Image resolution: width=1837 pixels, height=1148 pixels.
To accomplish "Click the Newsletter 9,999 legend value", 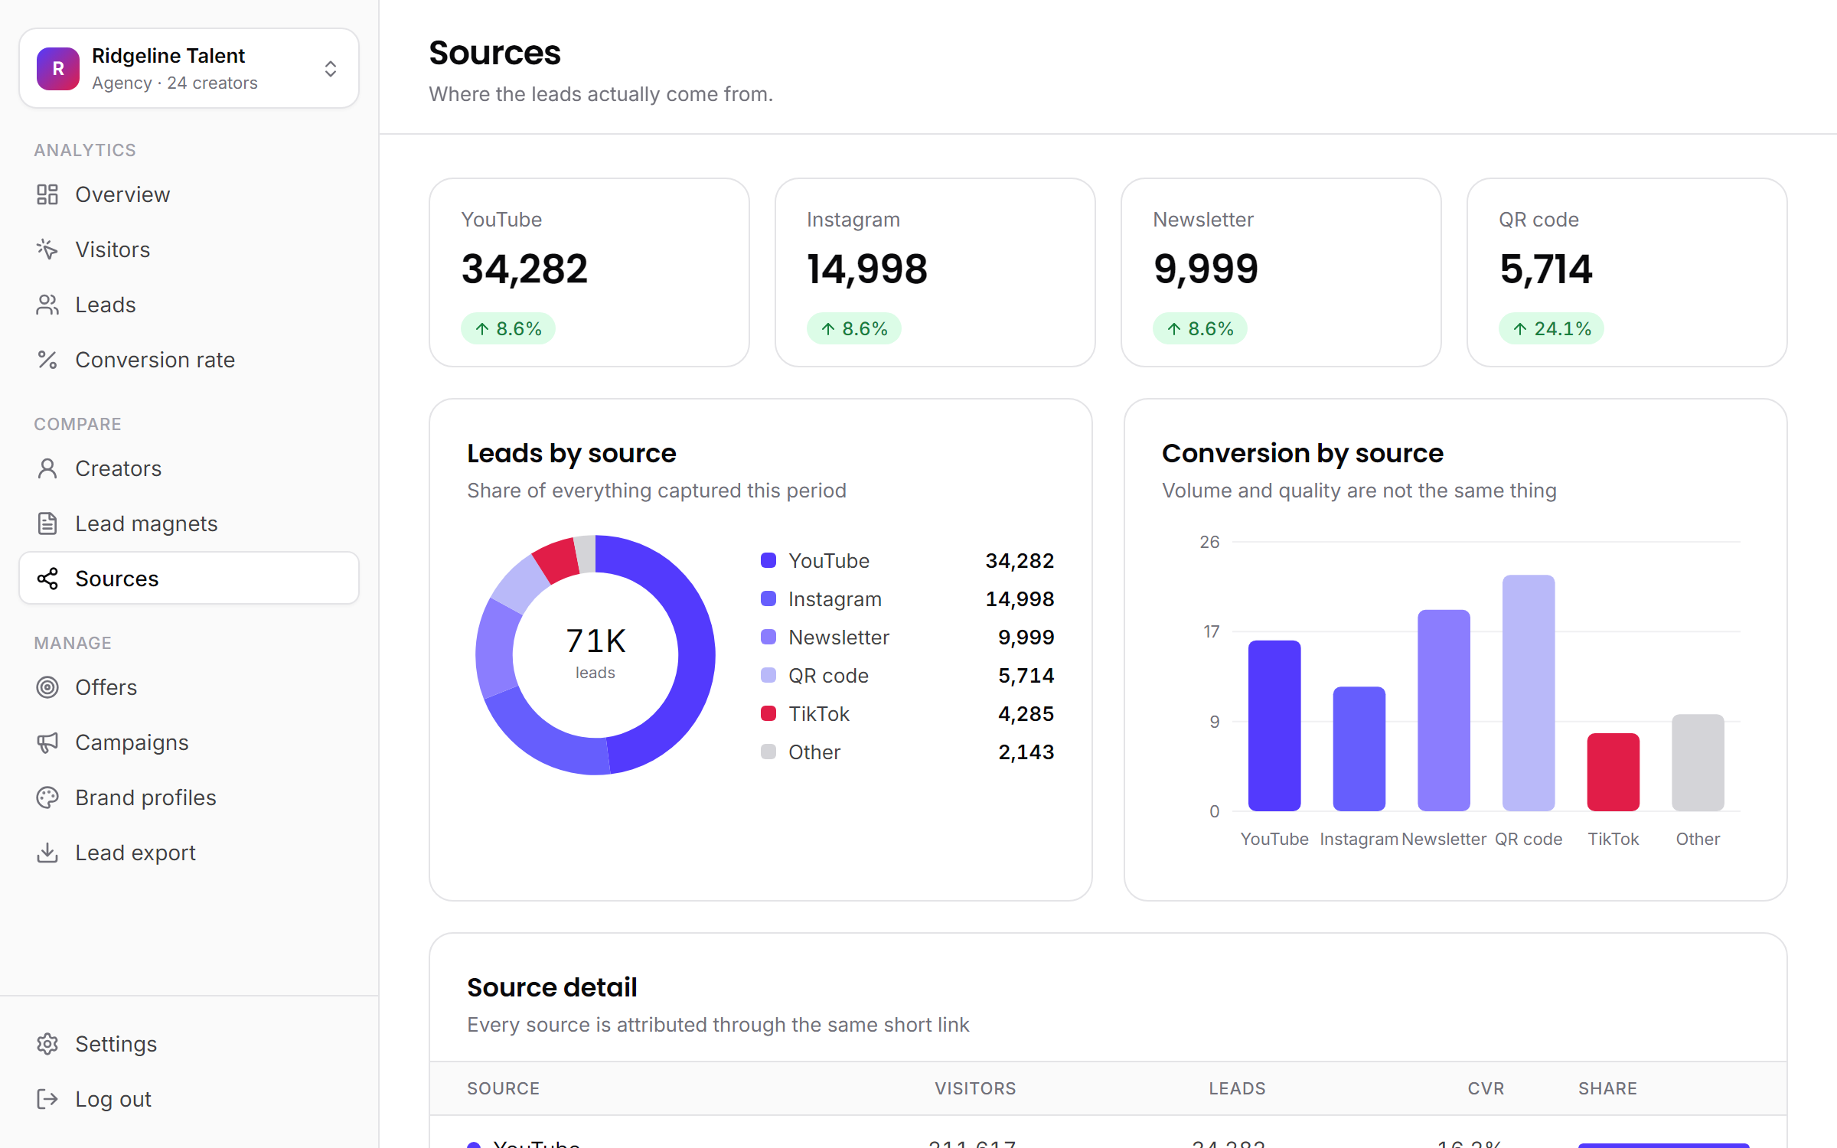I will [1026, 637].
